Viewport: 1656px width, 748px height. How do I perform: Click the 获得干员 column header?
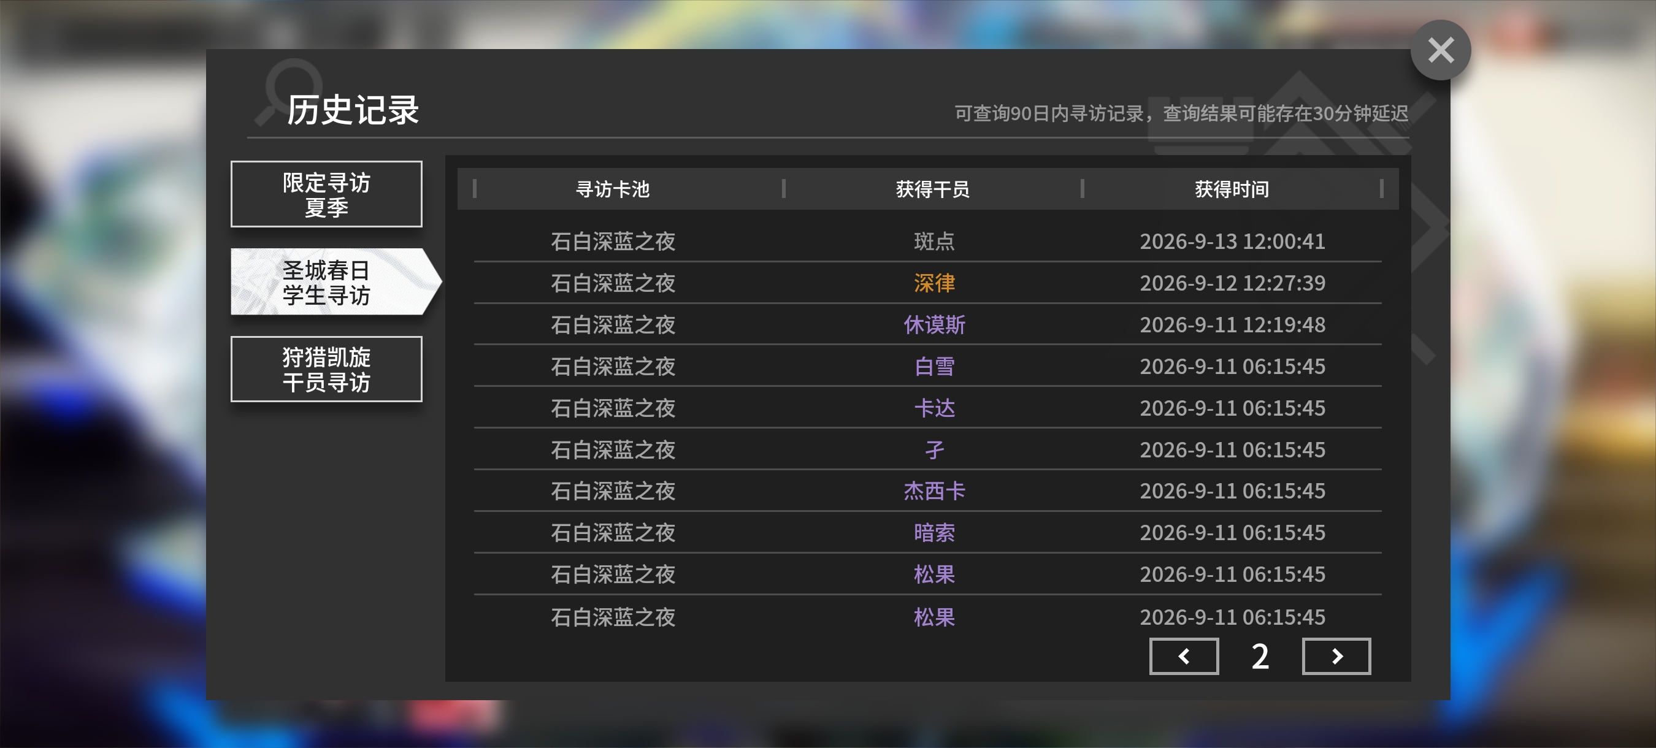933,189
